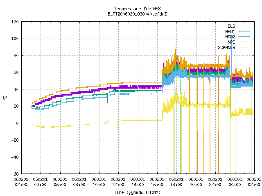This screenshot has width=262, height=196.
Task: Click the ELS legend label
Action: (x=231, y=26)
